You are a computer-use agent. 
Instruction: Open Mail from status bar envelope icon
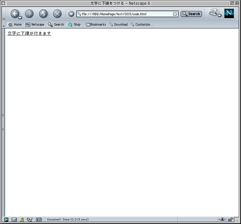[14, 220]
